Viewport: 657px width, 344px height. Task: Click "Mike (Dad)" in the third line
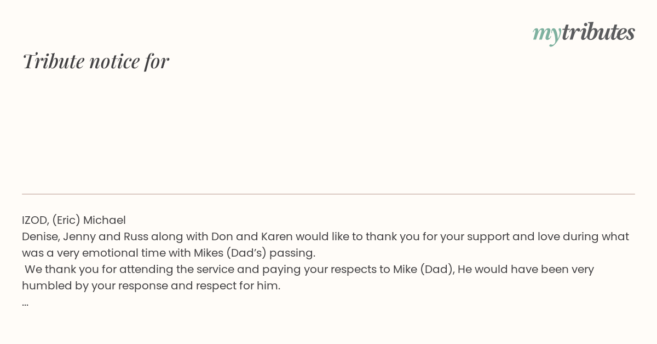click(424, 269)
